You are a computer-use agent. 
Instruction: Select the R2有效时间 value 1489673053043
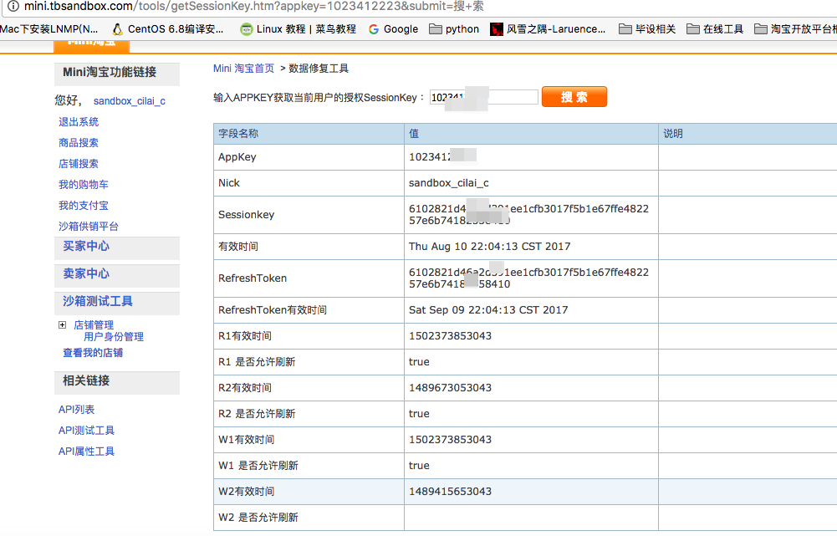(450, 388)
